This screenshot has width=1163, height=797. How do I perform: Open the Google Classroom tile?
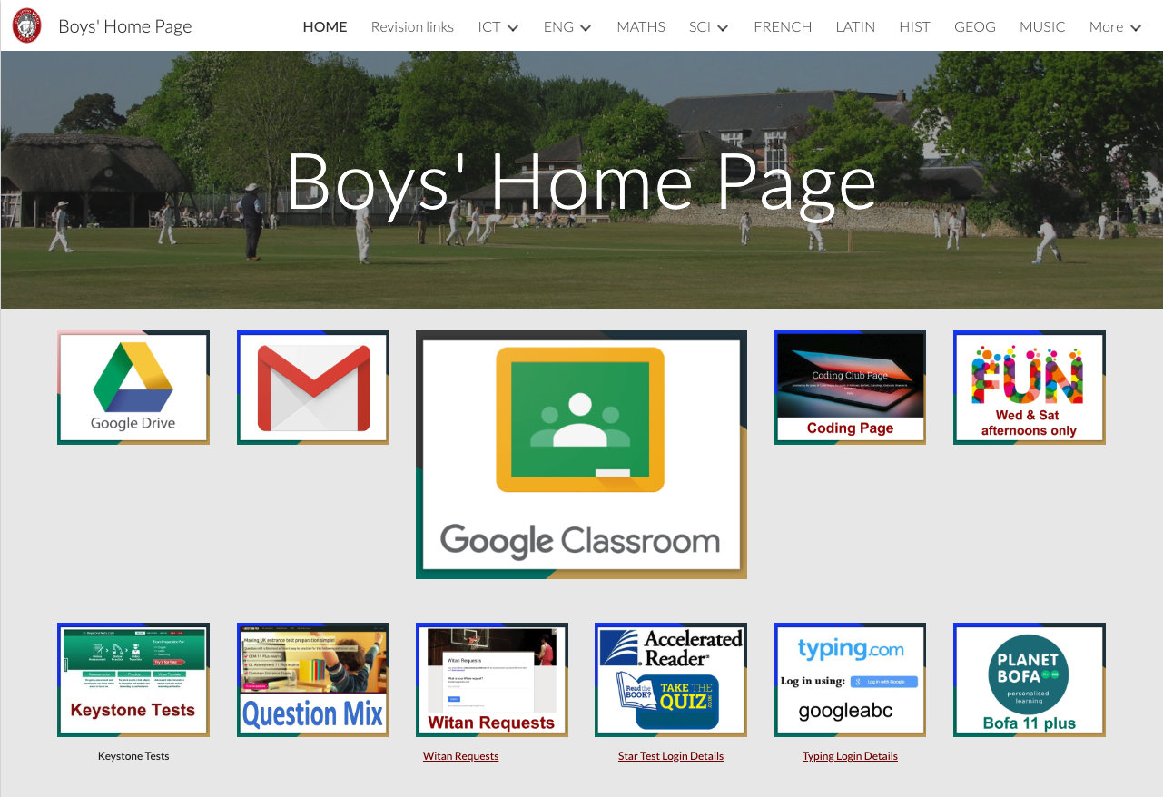[581, 455]
